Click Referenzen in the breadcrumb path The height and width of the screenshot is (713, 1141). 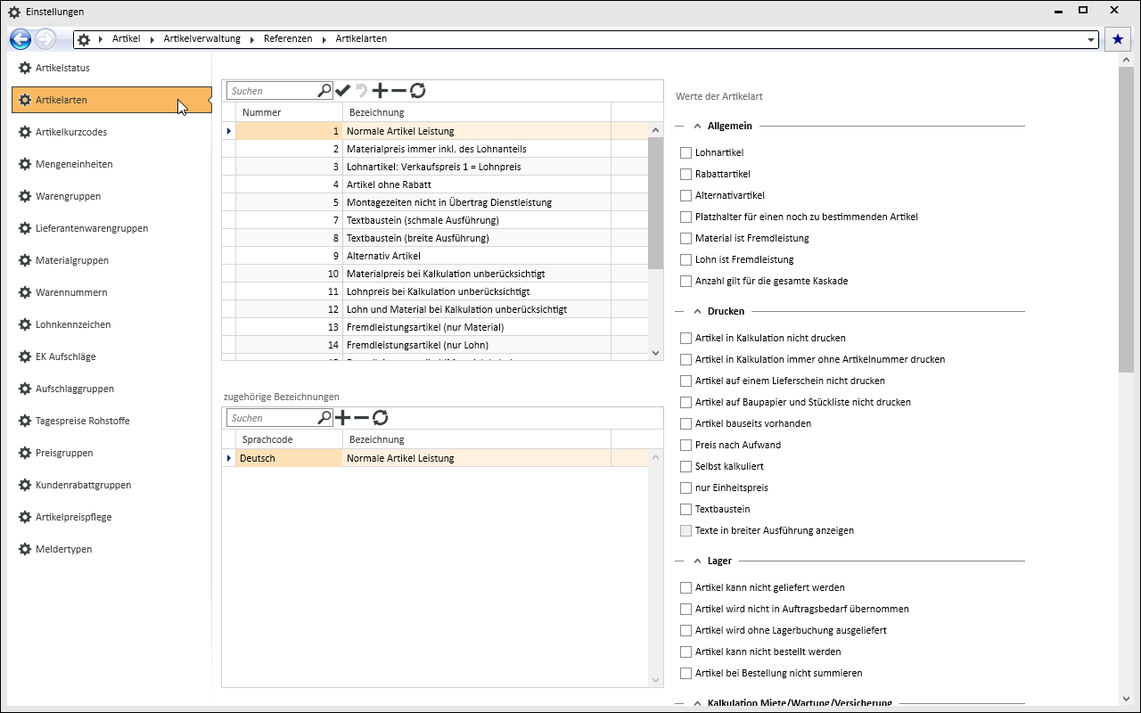pyautogui.click(x=288, y=39)
